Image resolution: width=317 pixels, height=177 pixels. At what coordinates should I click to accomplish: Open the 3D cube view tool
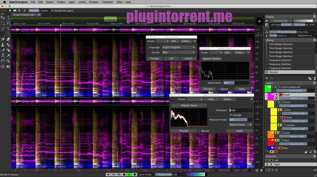(x=3, y=66)
